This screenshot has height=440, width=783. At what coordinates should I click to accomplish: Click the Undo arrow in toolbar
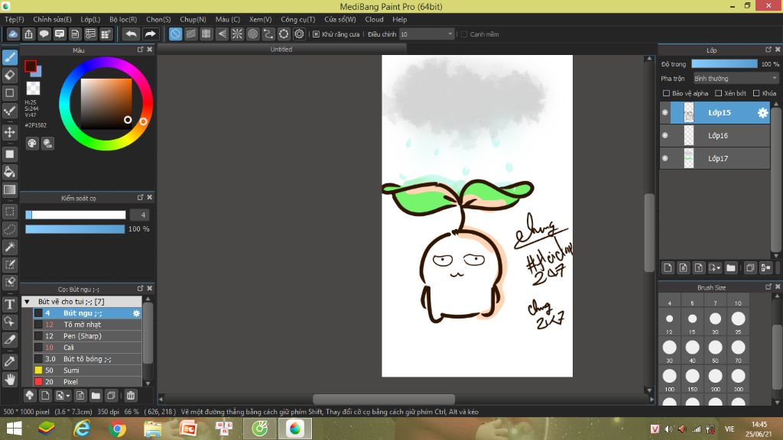tap(131, 34)
